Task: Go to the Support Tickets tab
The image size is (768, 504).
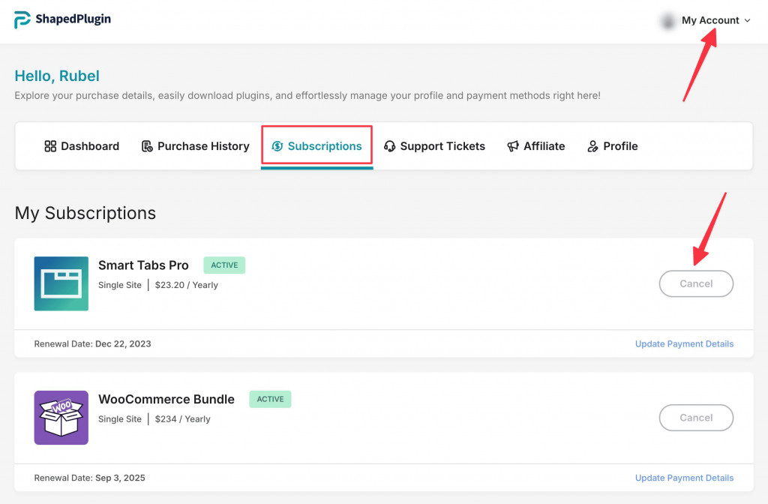Action: pyautogui.click(x=434, y=146)
